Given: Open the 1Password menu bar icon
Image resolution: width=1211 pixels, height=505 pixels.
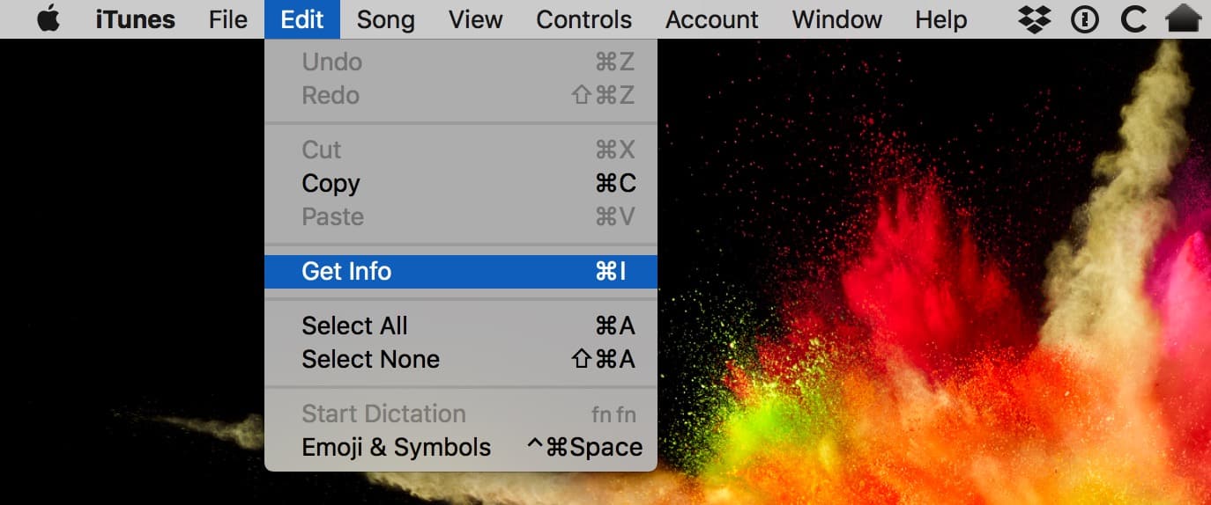Looking at the screenshot, I should tap(1084, 19).
